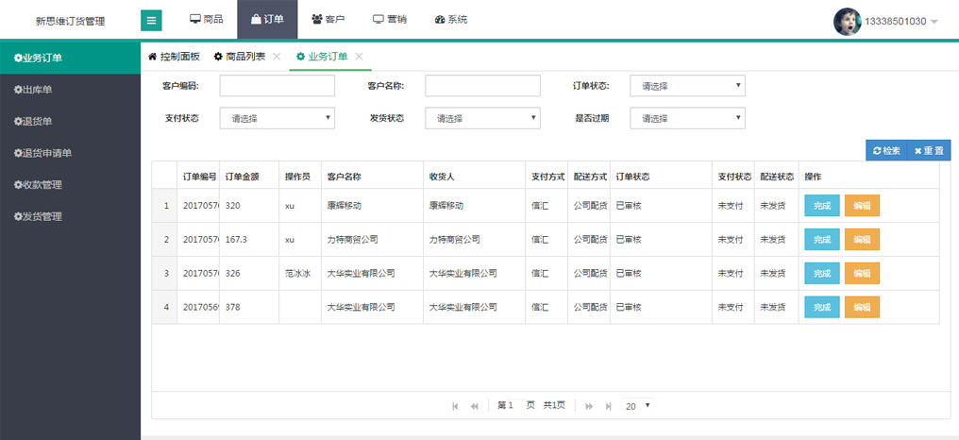
Task: Select 退货申请单 in the sidebar
Action: (43, 153)
